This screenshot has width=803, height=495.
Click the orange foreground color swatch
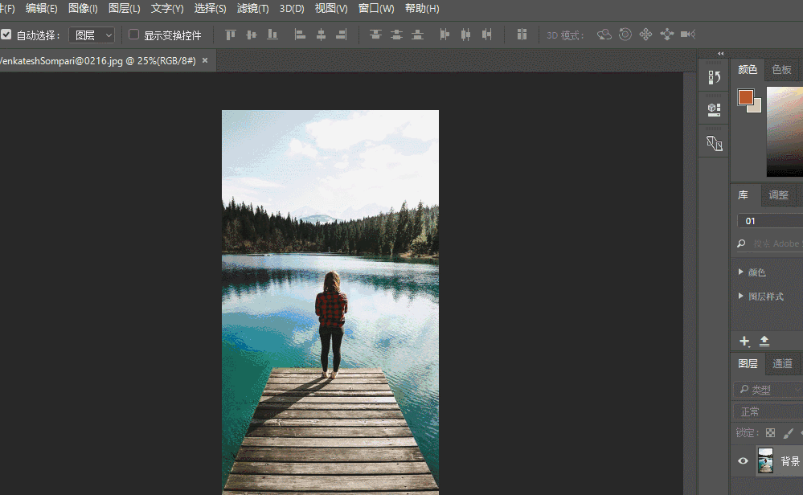pos(746,96)
